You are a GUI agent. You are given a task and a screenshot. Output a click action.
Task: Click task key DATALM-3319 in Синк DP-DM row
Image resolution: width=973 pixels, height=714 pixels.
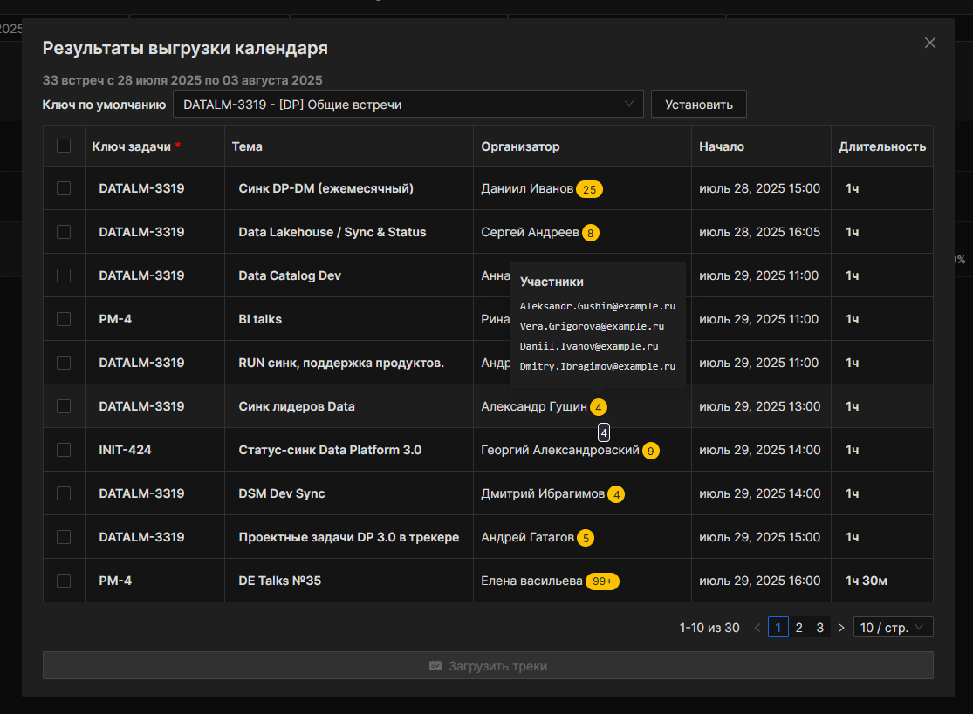click(141, 188)
